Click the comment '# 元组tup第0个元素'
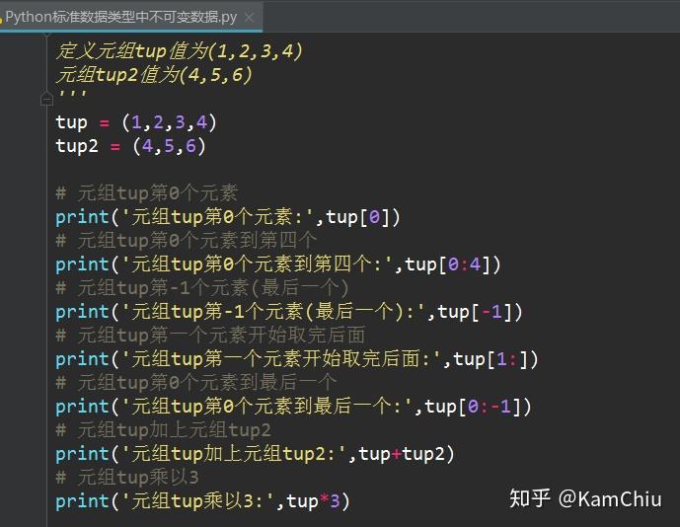Screen dimensions: 680x527 [x=147, y=193]
